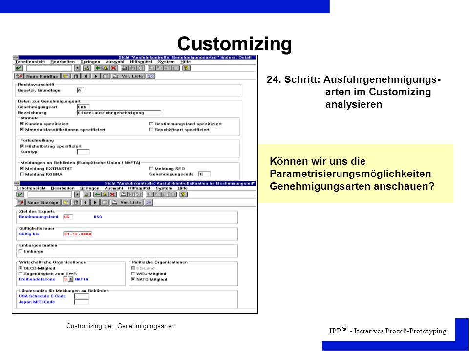Click the Japan MITI-Code input field

point(82,302)
